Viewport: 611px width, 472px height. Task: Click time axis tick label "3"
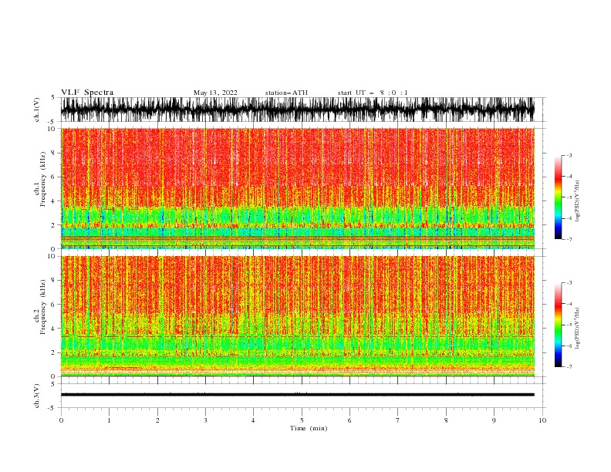[205, 420]
